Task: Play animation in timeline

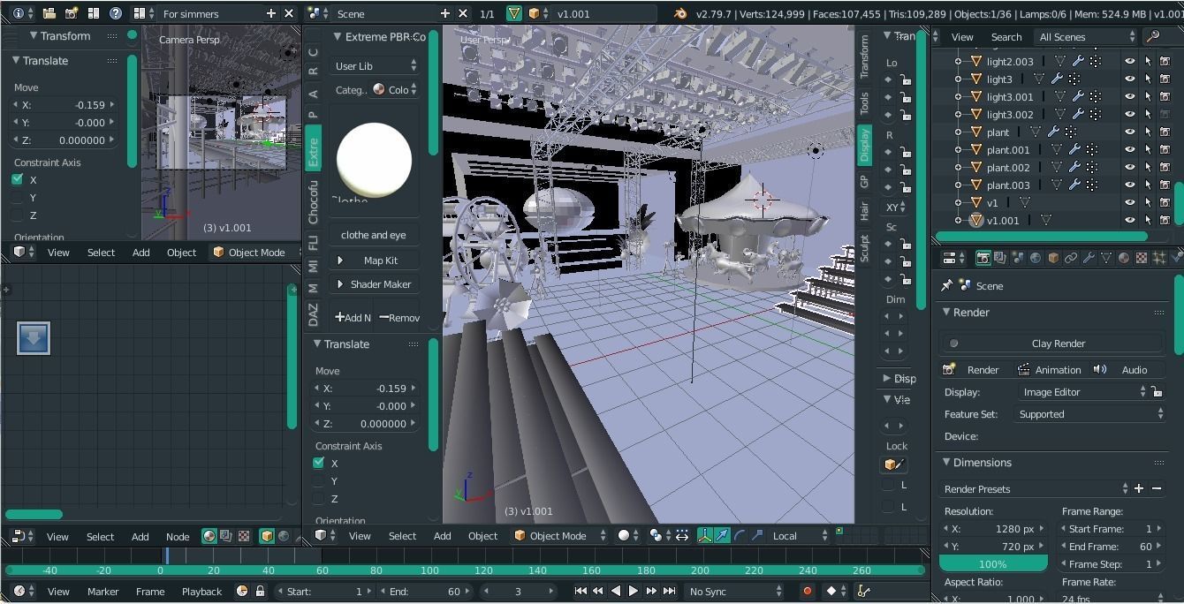Action: click(x=634, y=592)
